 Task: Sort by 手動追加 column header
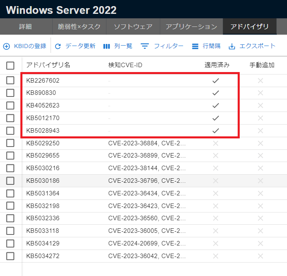pos(262,65)
